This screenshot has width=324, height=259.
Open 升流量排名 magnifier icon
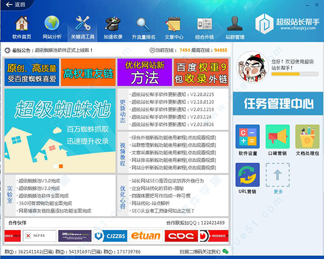[144, 24]
